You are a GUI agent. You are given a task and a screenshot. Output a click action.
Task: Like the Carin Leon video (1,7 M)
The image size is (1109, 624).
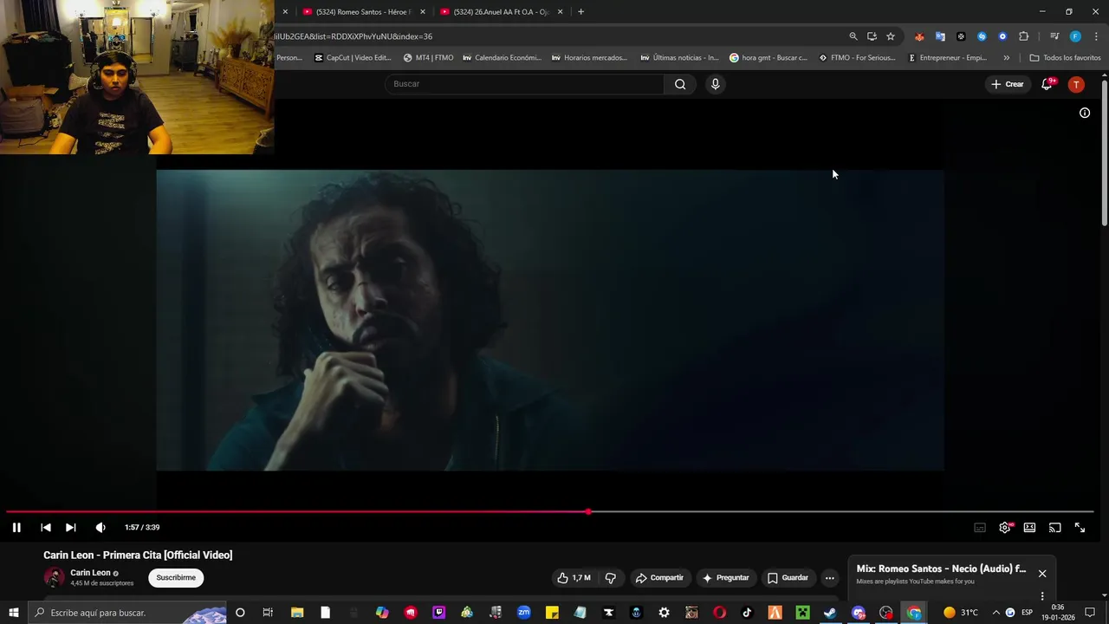tap(574, 578)
